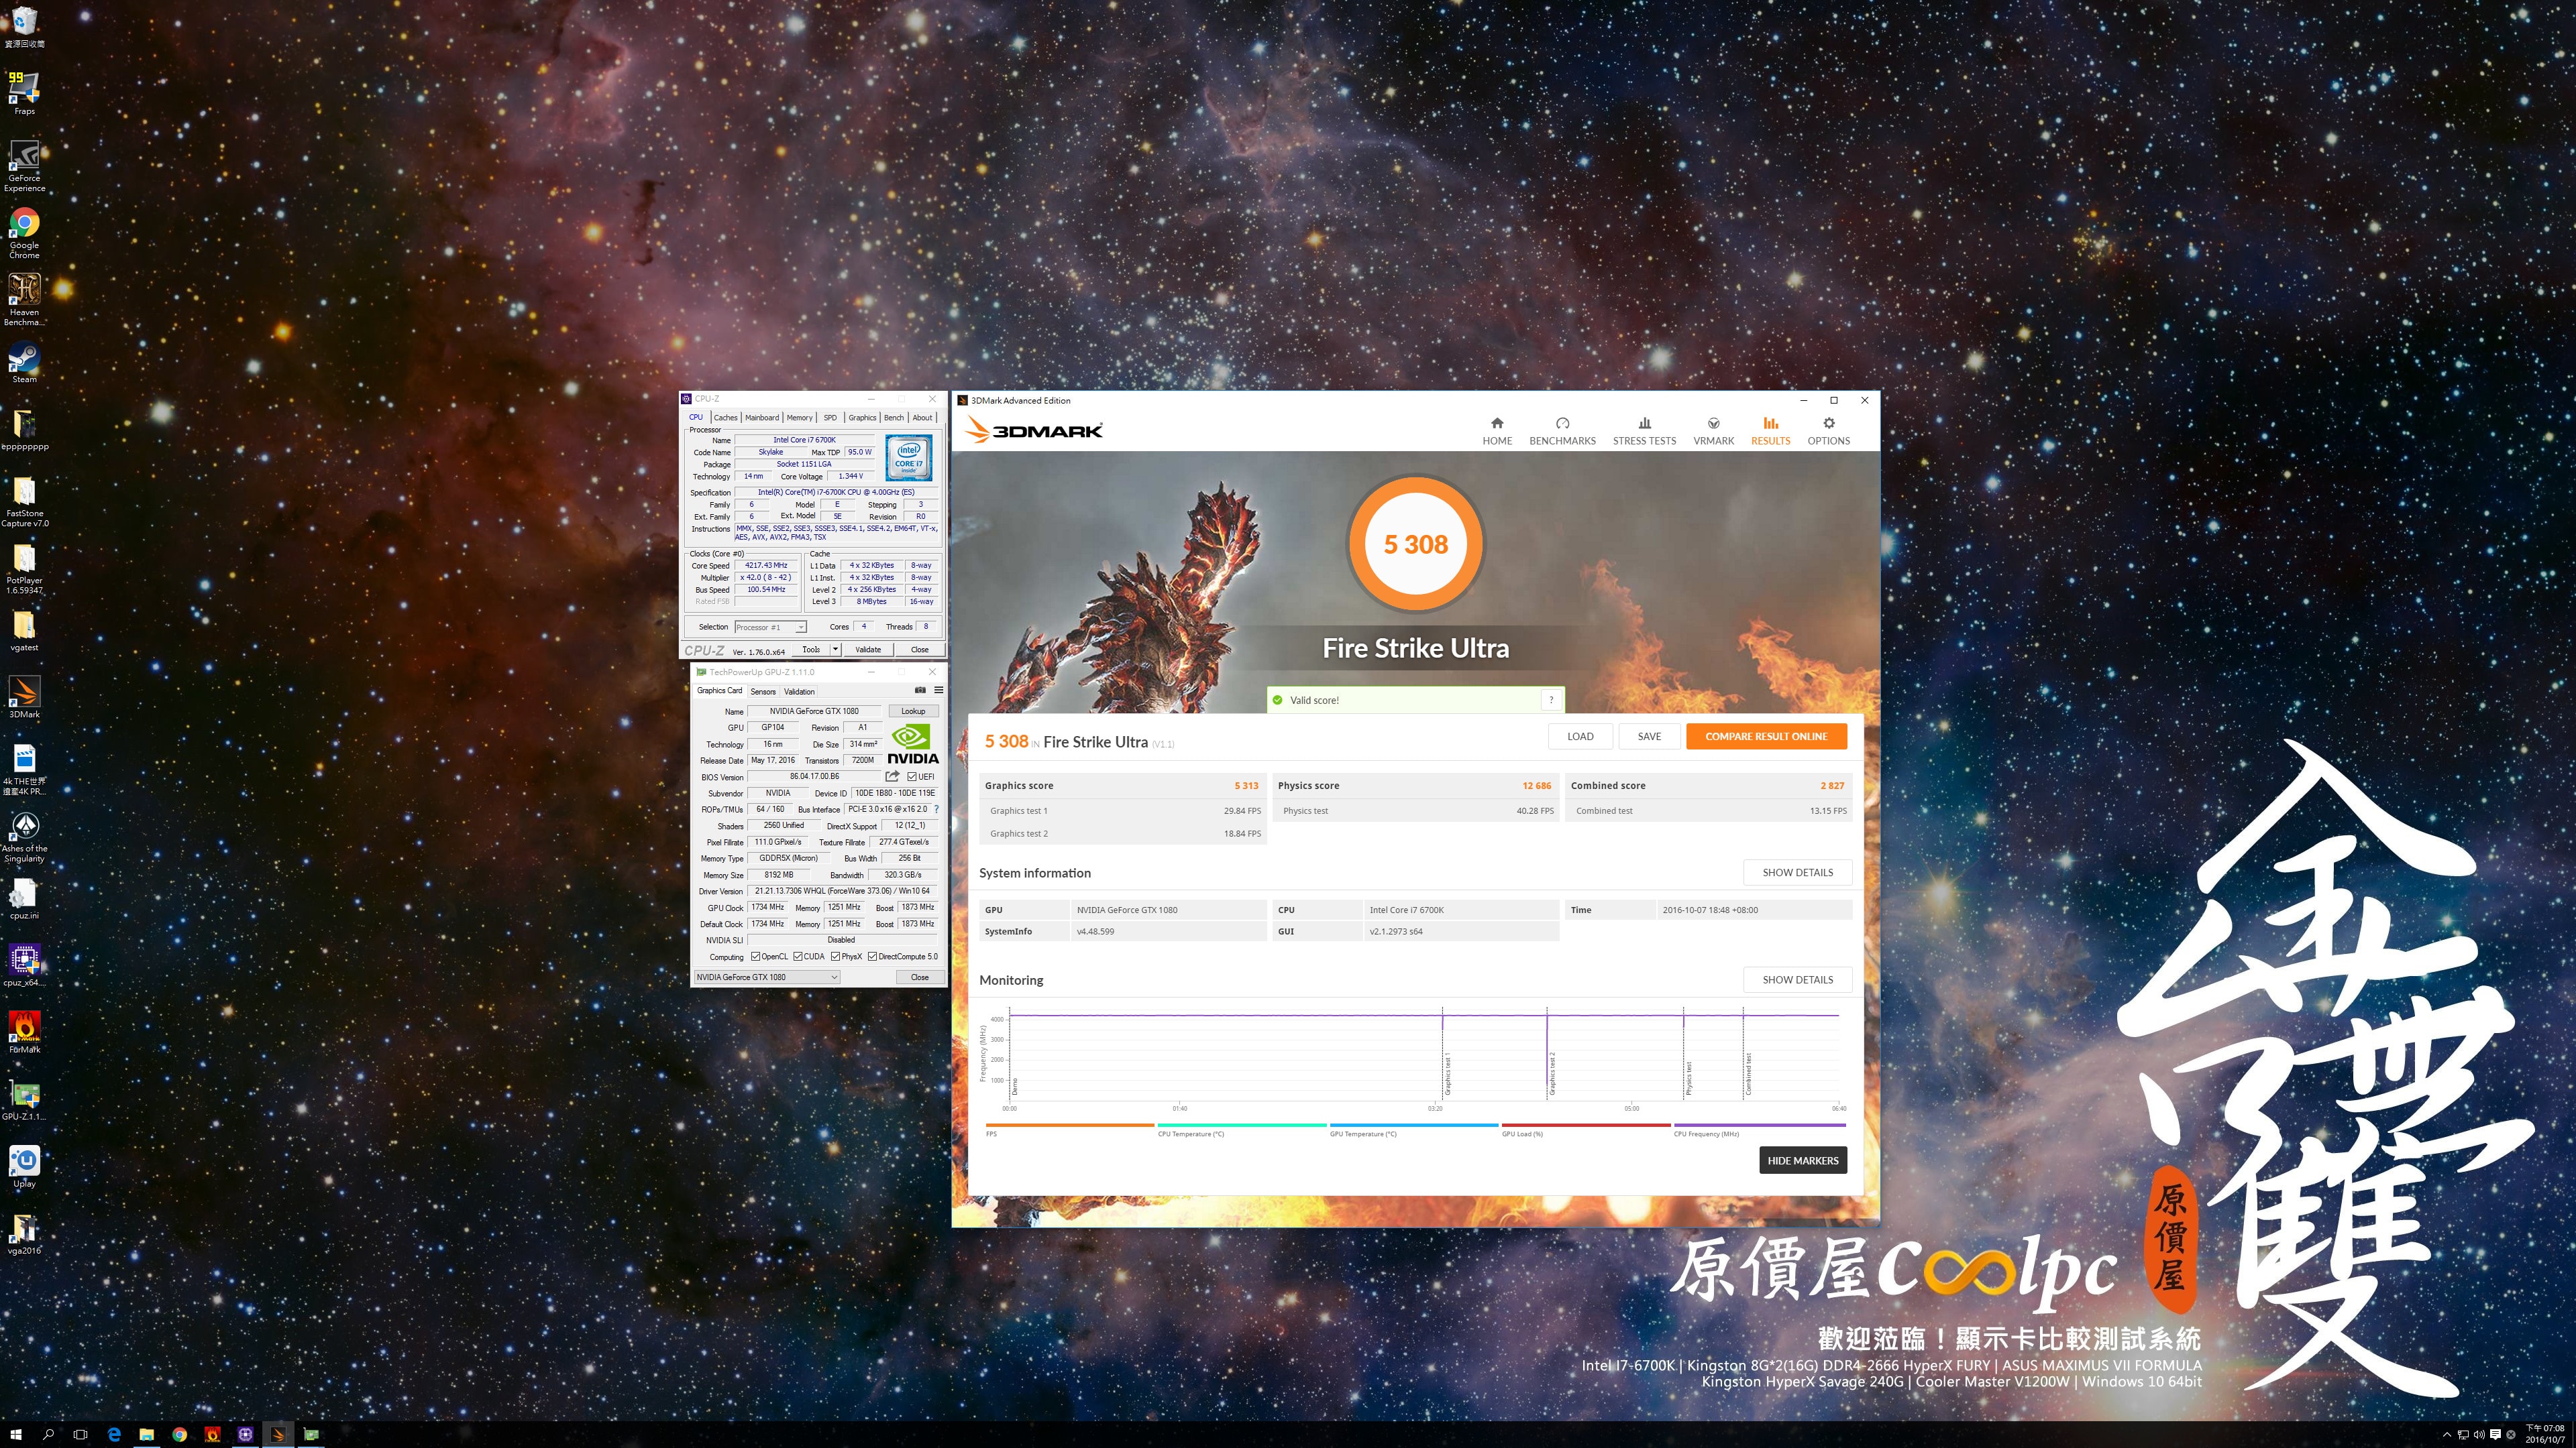Click COMPARE RESULT ONLINE button
This screenshot has height=1448, width=2576.
[1766, 737]
